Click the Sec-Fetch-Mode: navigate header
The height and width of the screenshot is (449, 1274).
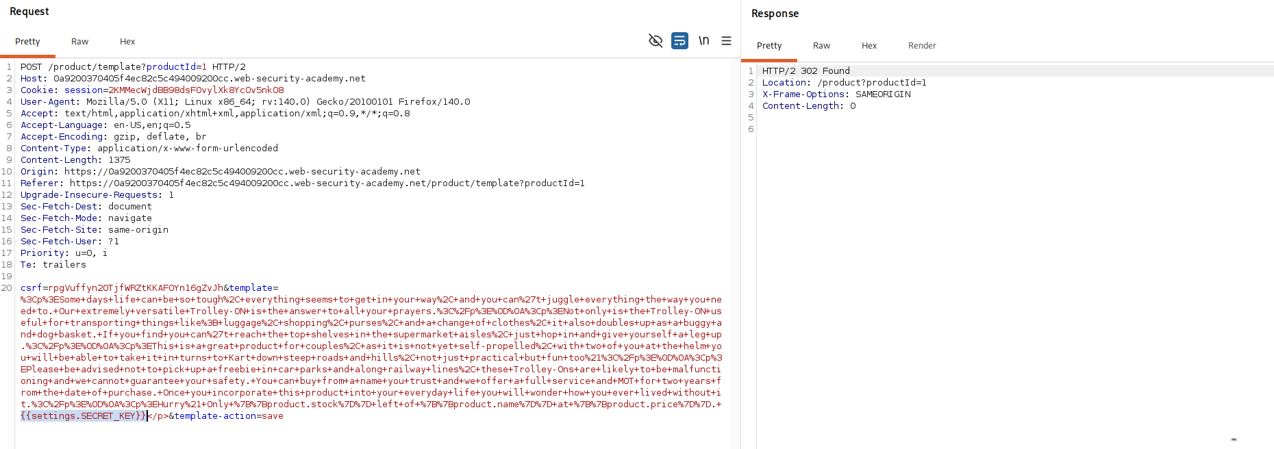tap(86, 218)
